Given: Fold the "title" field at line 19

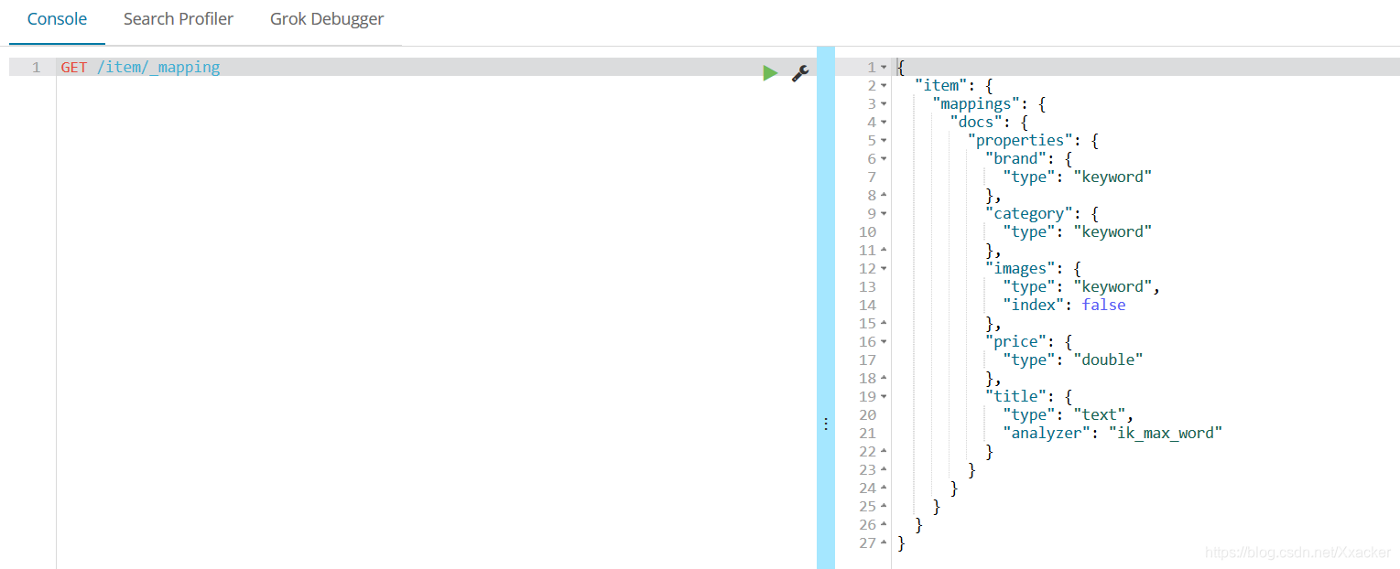Looking at the screenshot, I should click(884, 397).
